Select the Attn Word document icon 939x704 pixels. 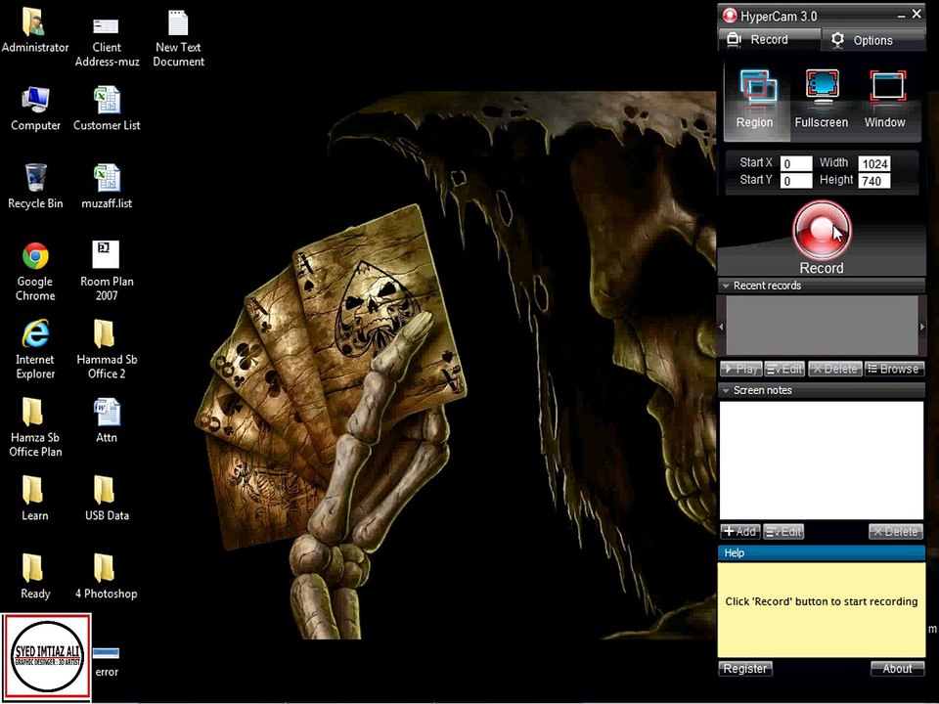coord(107,420)
